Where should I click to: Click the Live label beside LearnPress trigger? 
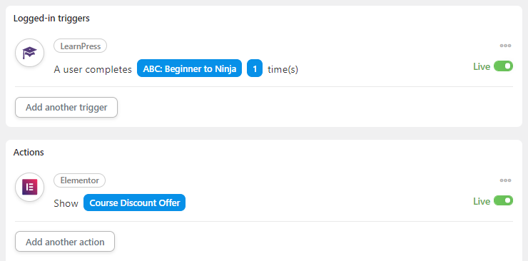coord(482,66)
